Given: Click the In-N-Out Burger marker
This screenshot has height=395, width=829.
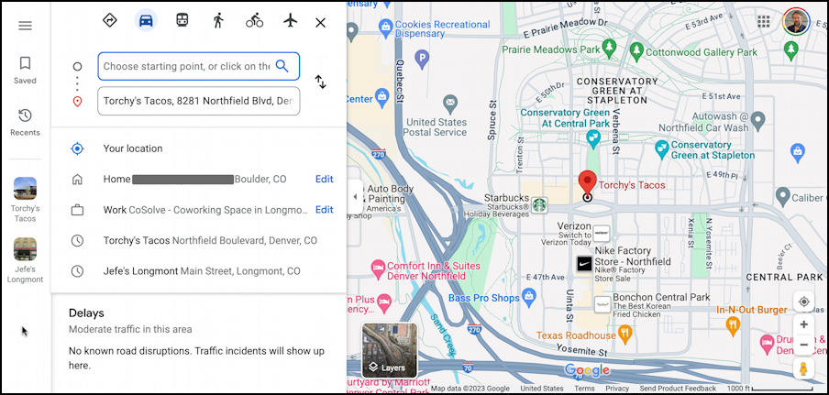Looking at the screenshot, I should point(733,324).
